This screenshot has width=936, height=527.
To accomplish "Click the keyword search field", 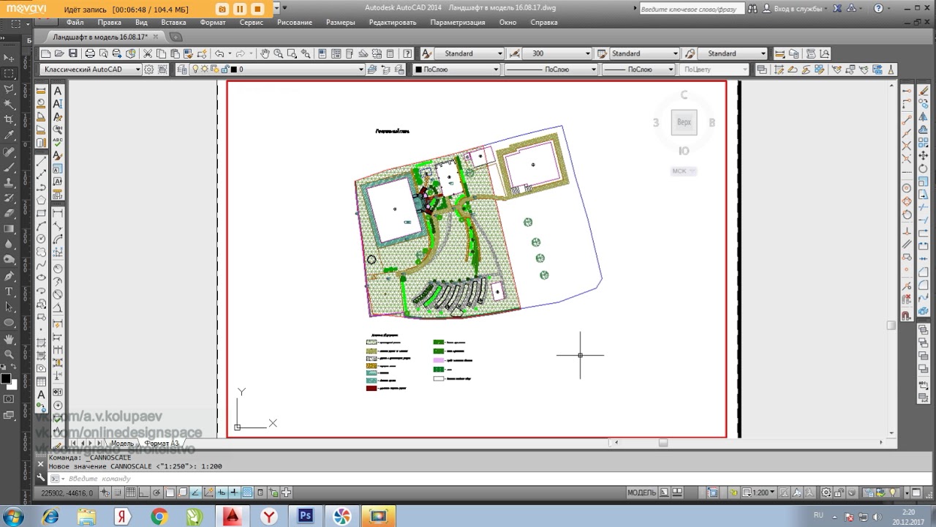I will (692, 9).
